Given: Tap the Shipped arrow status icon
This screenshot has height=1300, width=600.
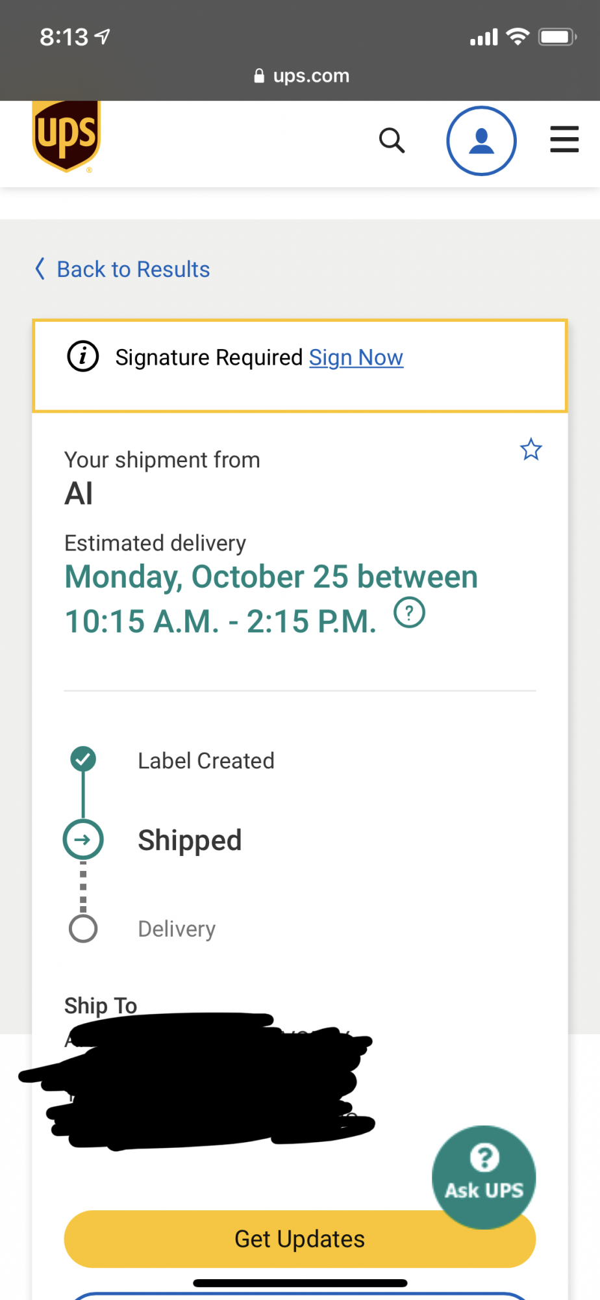Looking at the screenshot, I should [83, 840].
